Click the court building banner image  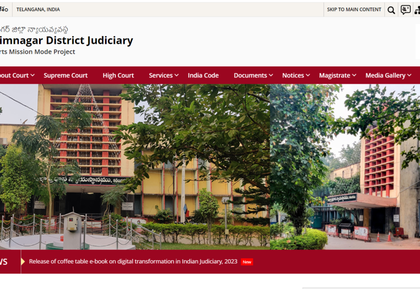[210, 167]
